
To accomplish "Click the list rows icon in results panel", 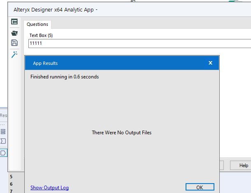I will click(3, 132).
